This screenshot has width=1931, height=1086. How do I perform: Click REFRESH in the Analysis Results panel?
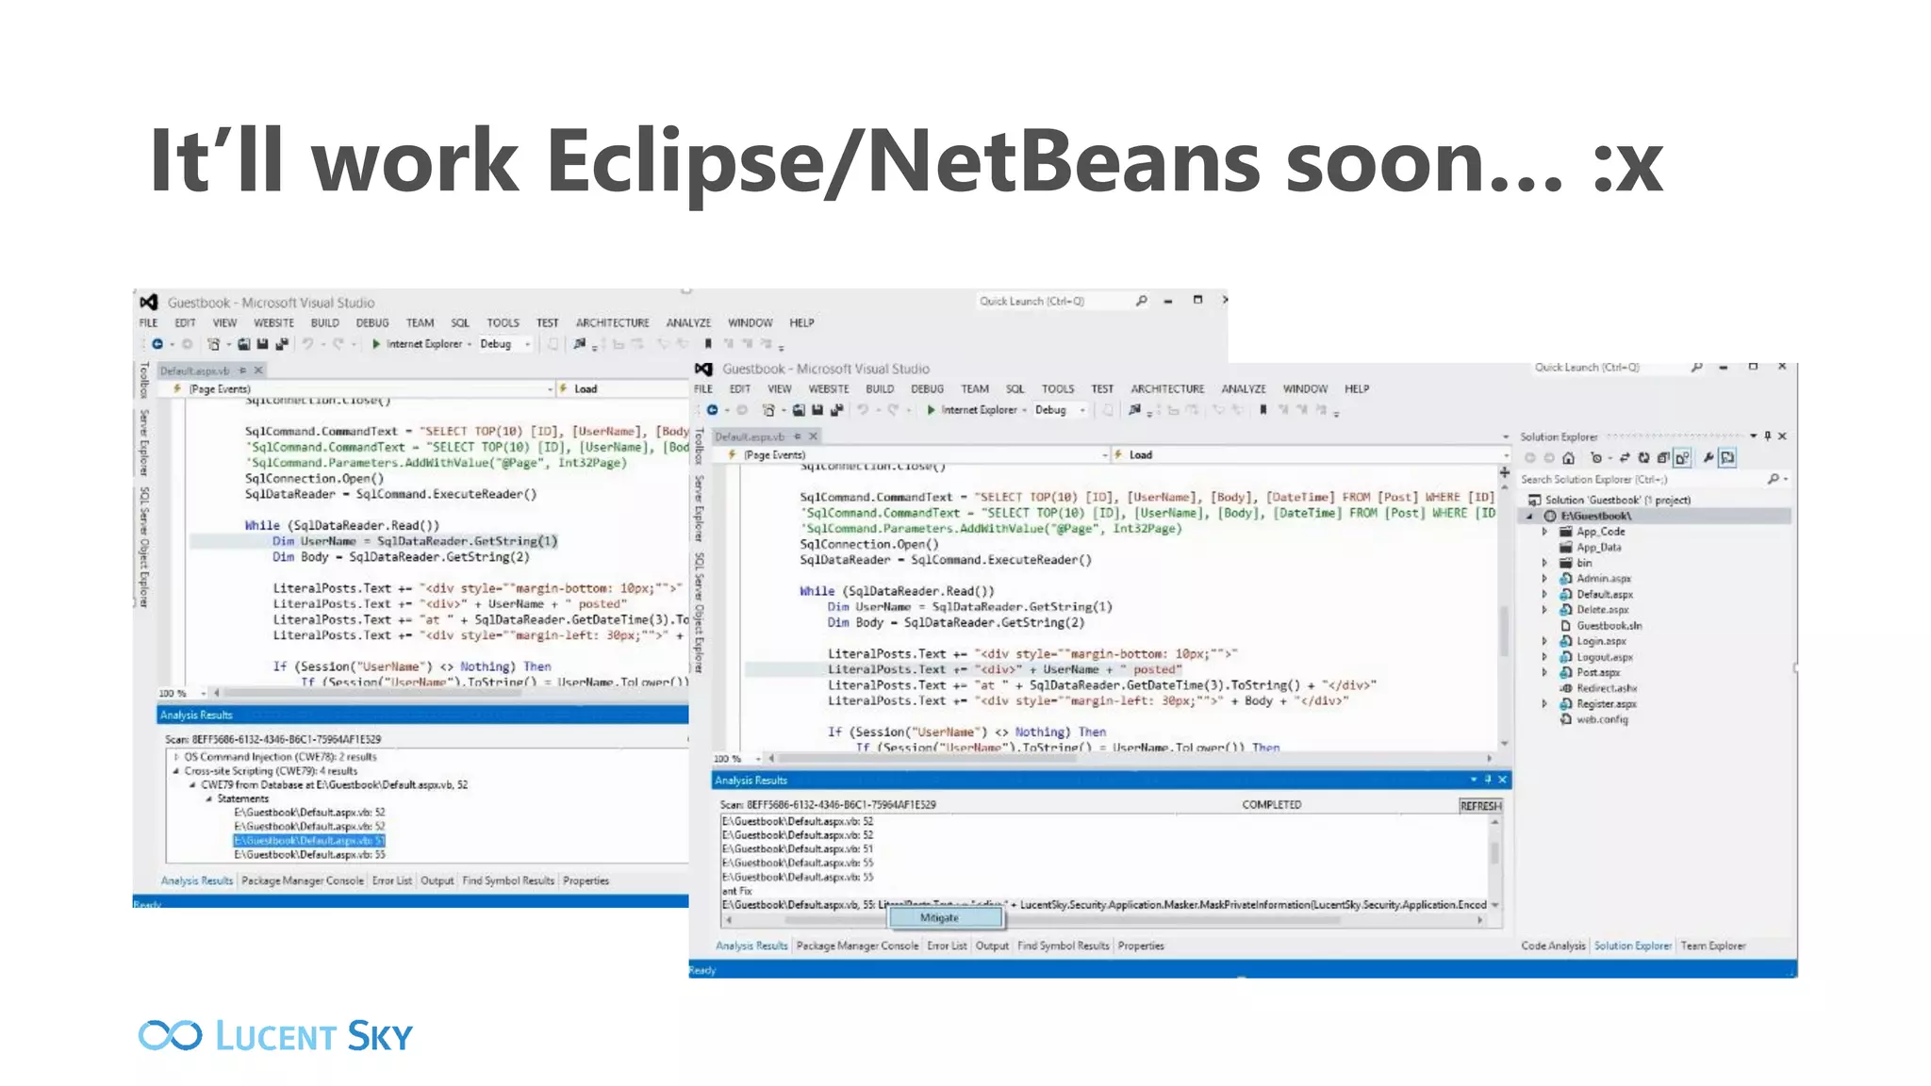coord(1479,805)
